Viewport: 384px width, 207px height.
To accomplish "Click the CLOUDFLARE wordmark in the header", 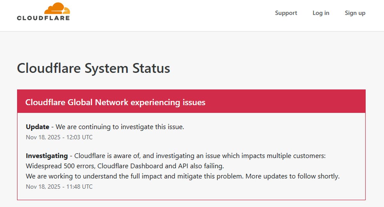I will point(43,17).
